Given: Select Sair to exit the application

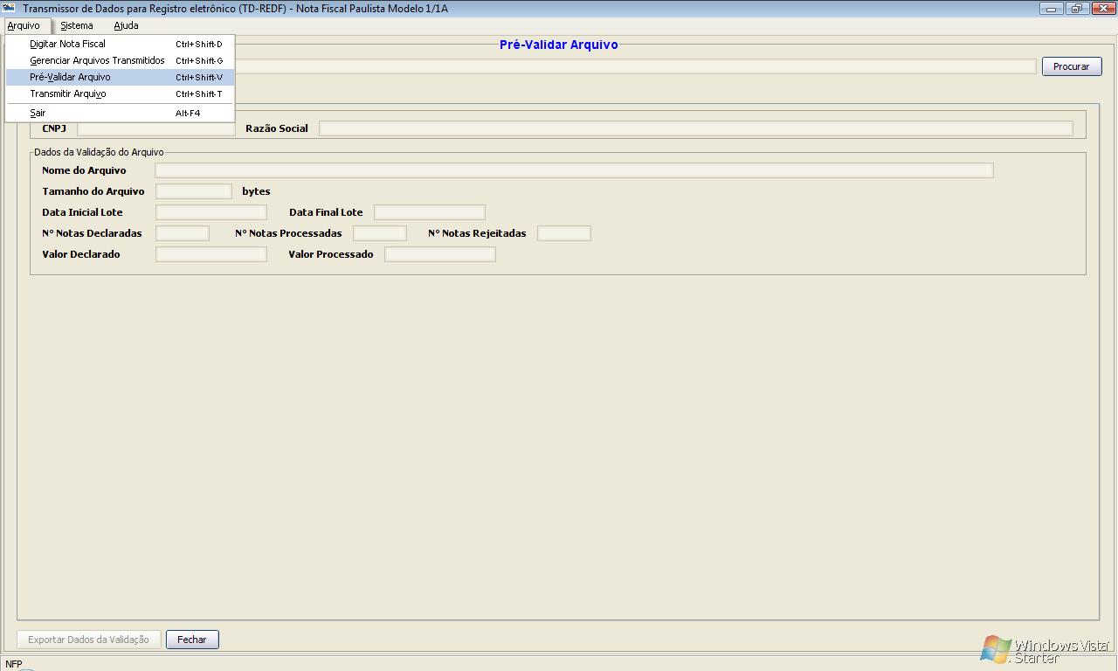Looking at the screenshot, I should point(120,113).
